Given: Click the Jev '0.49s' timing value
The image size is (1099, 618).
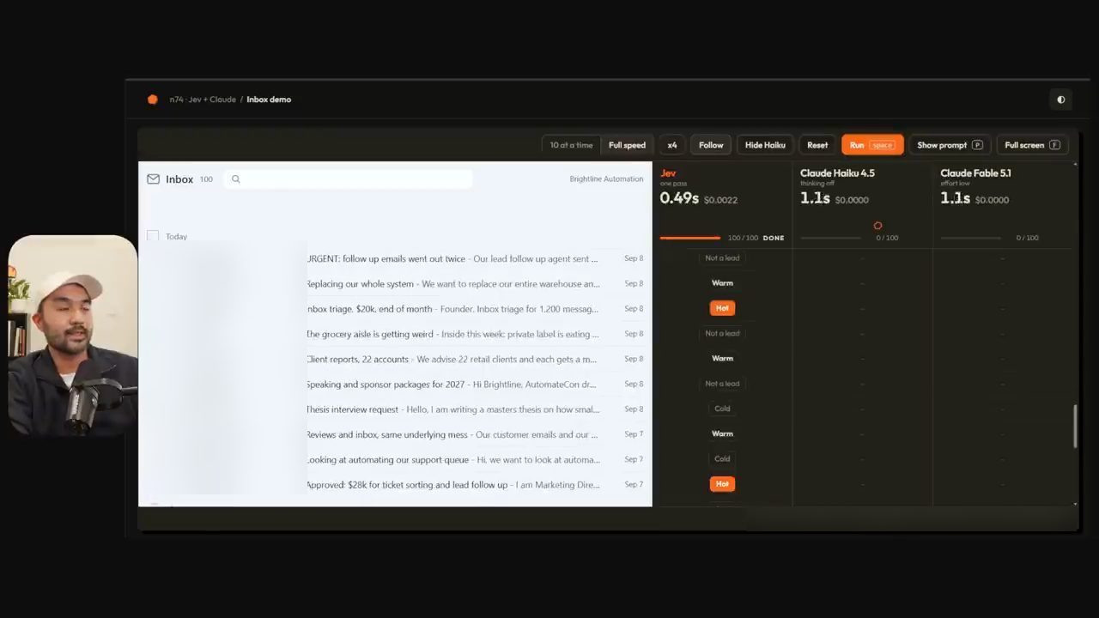Looking at the screenshot, I should (679, 198).
